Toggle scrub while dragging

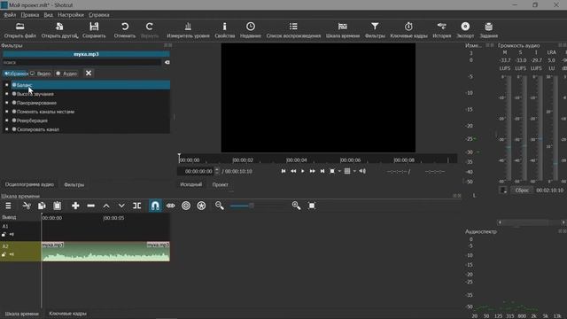click(x=171, y=206)
